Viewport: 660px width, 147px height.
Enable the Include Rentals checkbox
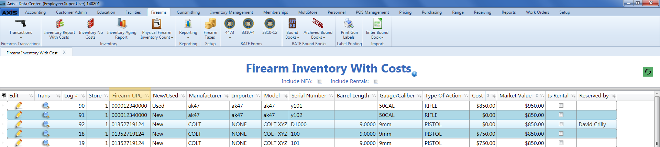(376, 81)
